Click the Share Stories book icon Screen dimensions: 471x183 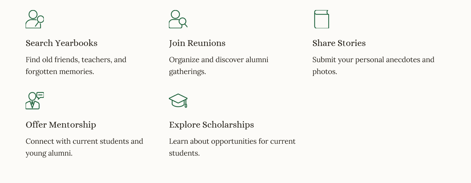[321, 19]
